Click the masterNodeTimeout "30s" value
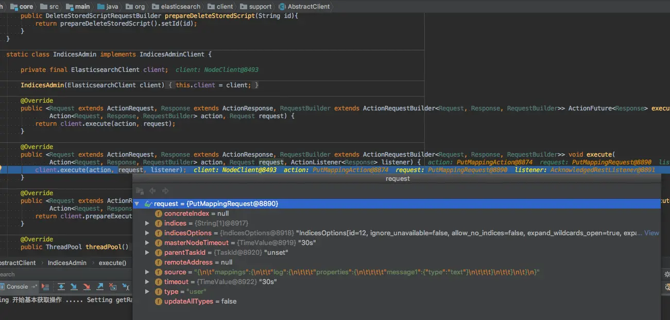Image resolution: width=670 pixels, height=320 pixels. pyautogui.click(x=306, y=243)
